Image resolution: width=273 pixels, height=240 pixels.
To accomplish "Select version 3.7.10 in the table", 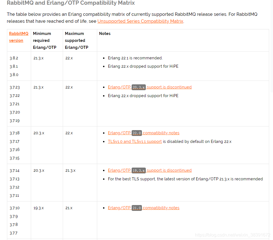I will (x=15, y=208).
